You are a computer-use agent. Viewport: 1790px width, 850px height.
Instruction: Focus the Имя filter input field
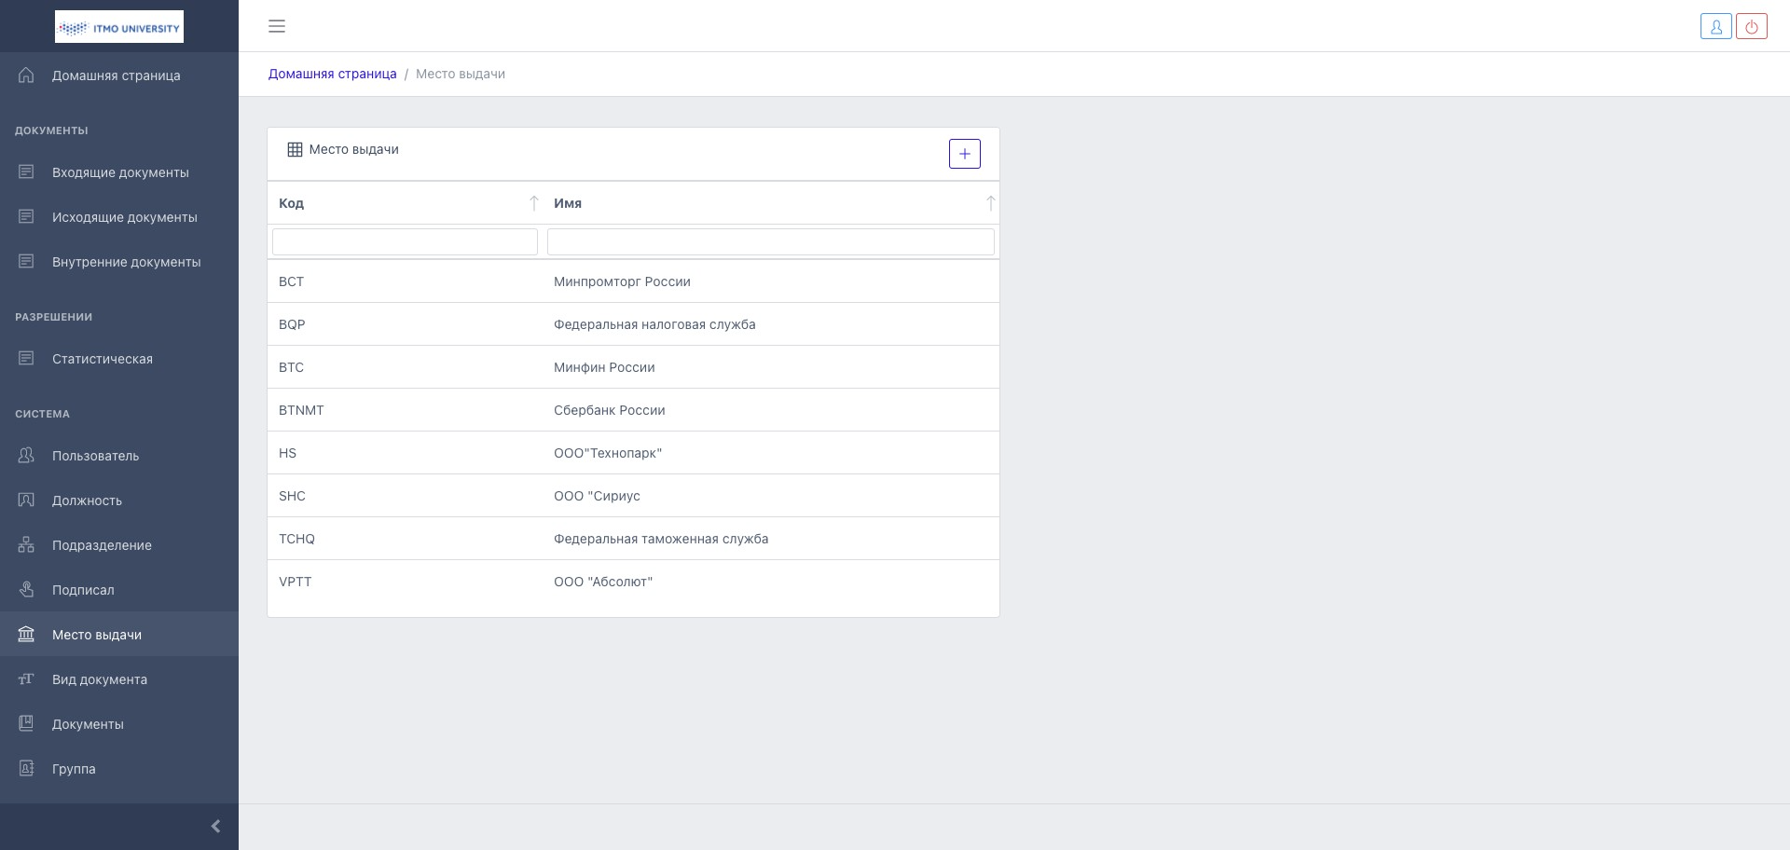770,241
